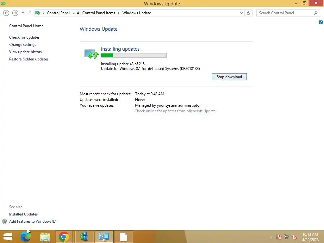This screenshot has width=324, height=243.
Task: Click the network tray icon
Action: pos(287,237)
